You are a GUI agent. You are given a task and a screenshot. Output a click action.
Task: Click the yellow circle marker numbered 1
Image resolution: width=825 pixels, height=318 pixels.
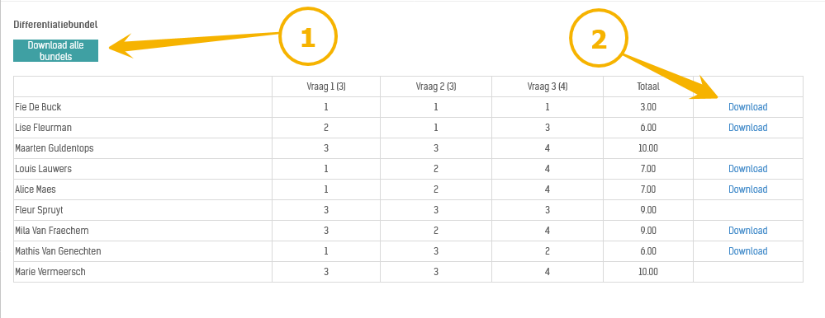point(307,38)
